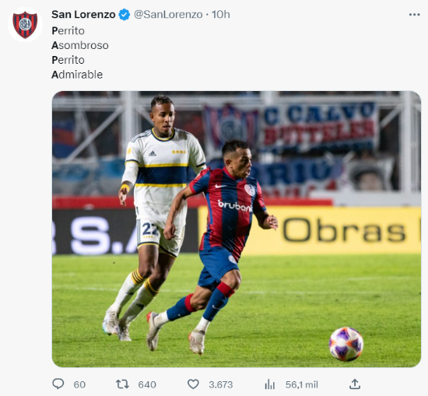
Task: Click the 10h timestamp
Action: click(221, 15)
